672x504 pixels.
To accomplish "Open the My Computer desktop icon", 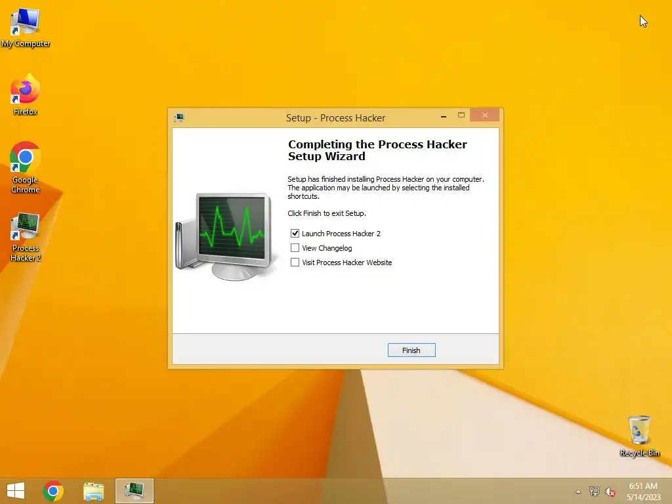I will (x=26, y=28).
